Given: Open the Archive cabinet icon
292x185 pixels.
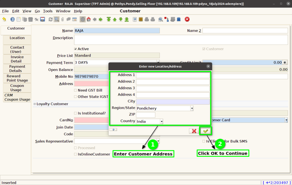Looking at the screenshot, I should coord(141,19).
